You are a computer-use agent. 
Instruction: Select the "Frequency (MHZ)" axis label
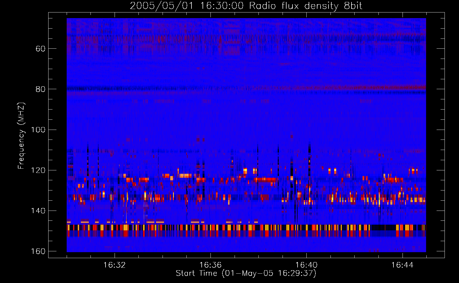tap(21, 136)
